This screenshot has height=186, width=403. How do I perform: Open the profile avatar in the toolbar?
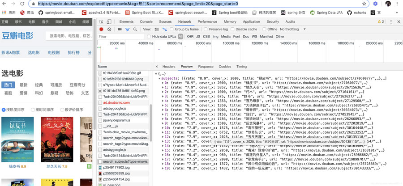click(388, 4)
